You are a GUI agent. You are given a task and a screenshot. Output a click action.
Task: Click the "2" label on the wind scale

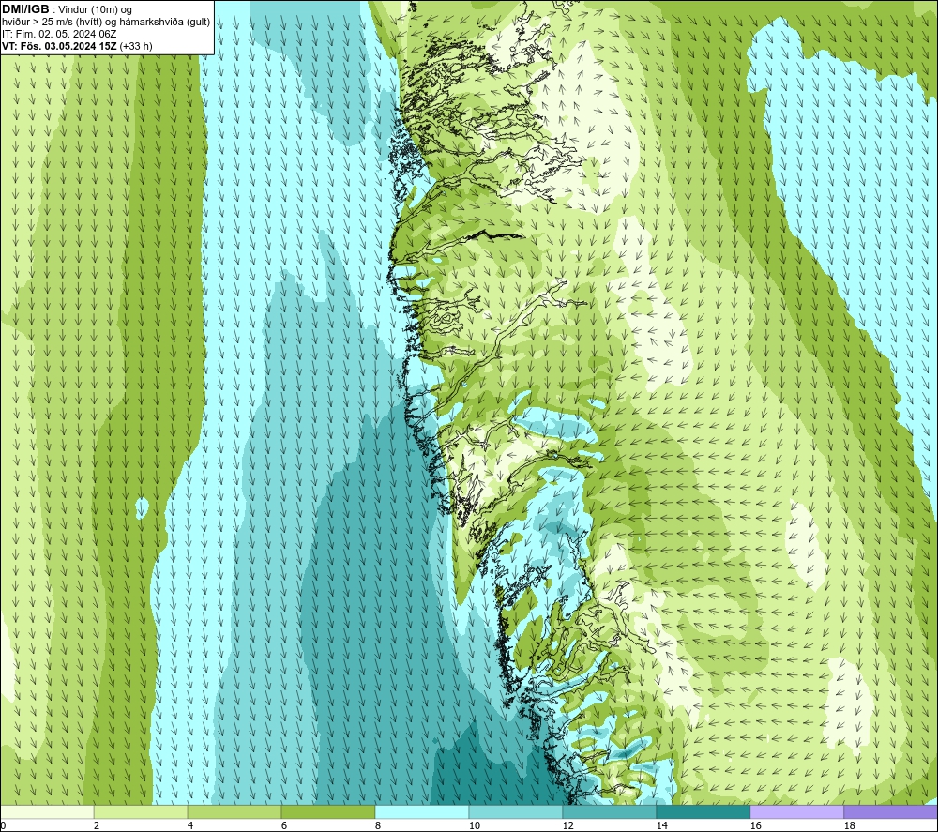coord(97,826)
